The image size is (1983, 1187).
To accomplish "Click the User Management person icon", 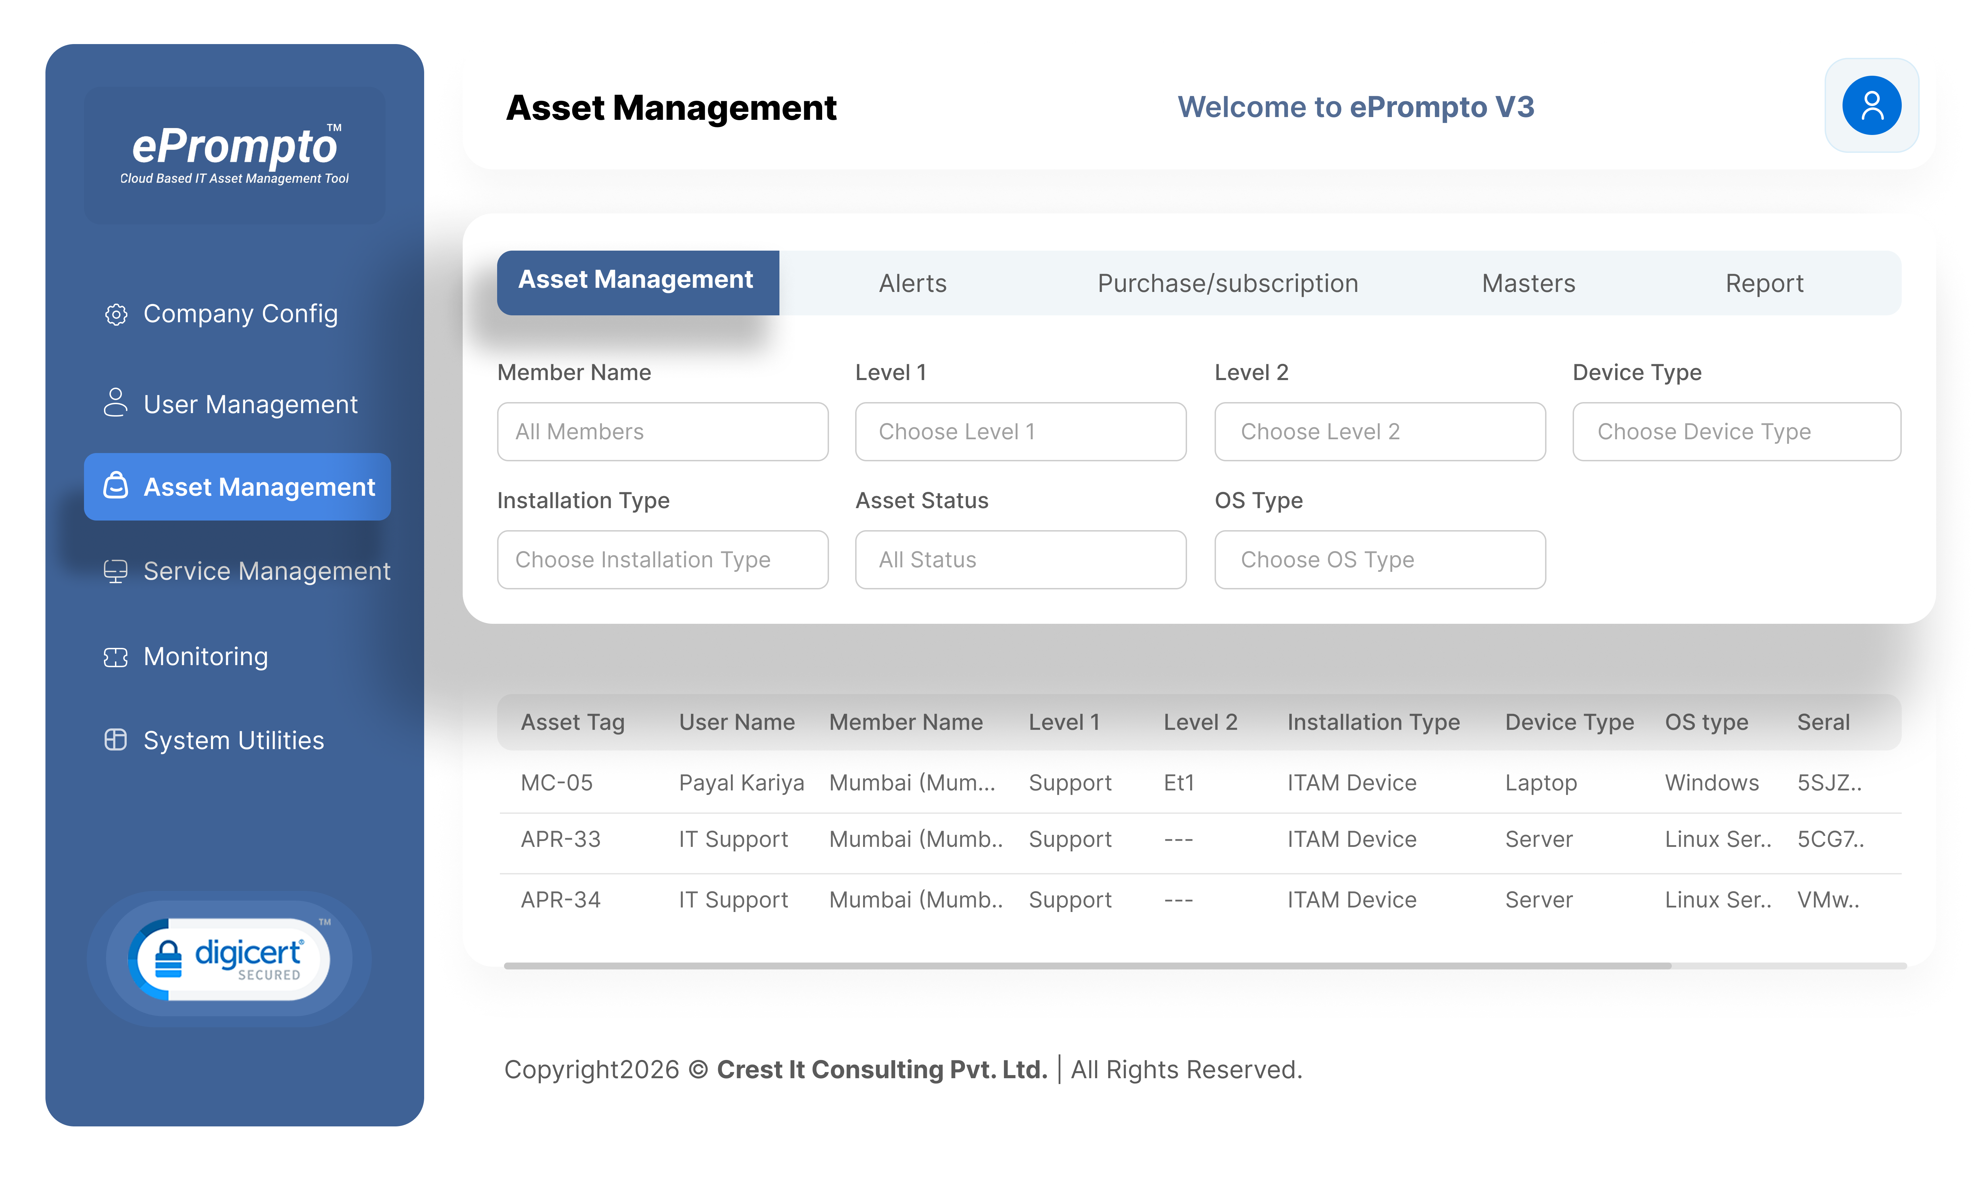I will pos(116,402).
